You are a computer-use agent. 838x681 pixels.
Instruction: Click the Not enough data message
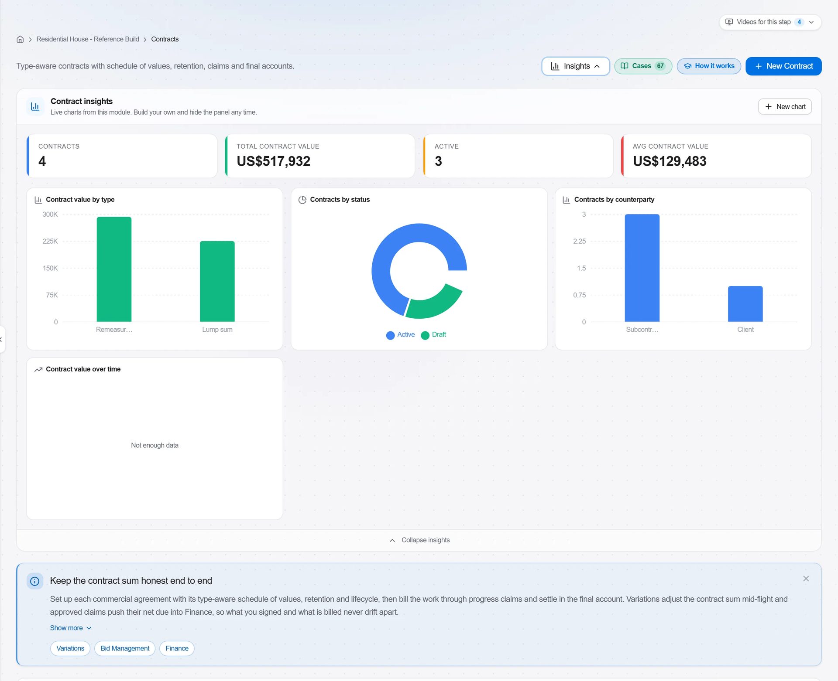[155, 445]
